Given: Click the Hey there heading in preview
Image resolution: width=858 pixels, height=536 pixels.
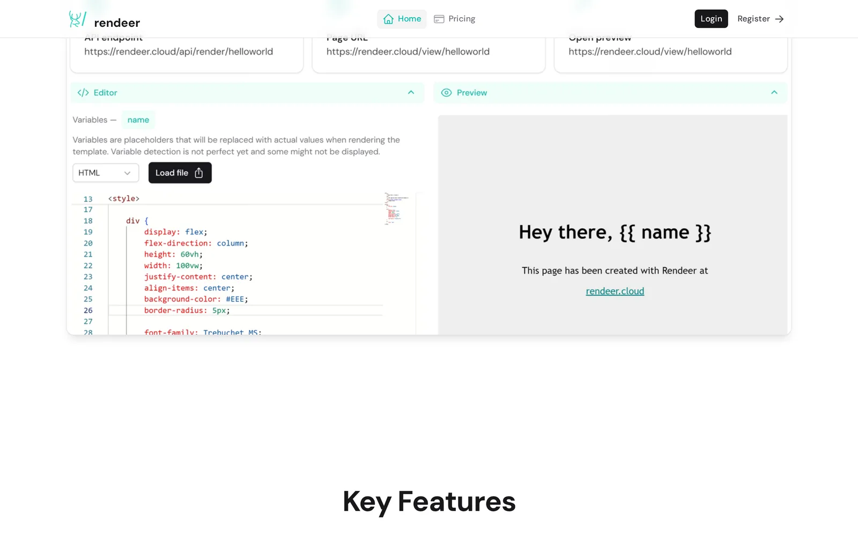Looking at the screenshot, I should (x=615, y=233).
